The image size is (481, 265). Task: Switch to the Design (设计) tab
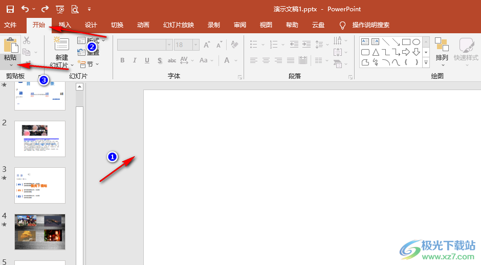point(91,25)
